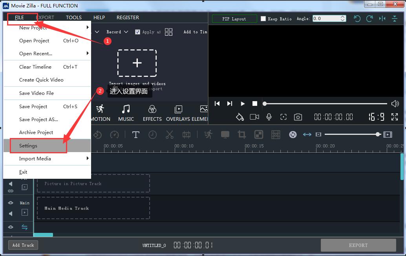The image size is (406, 256).
Task: Click the PIP Layout button
Action: pyautogui.click(x=234, y=19)
